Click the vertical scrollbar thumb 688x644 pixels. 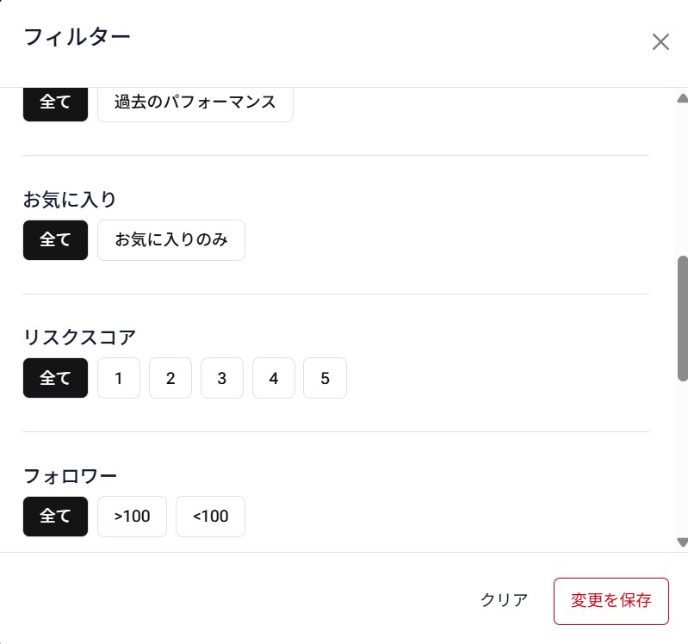pyautogui.click(x=682, y=319)
